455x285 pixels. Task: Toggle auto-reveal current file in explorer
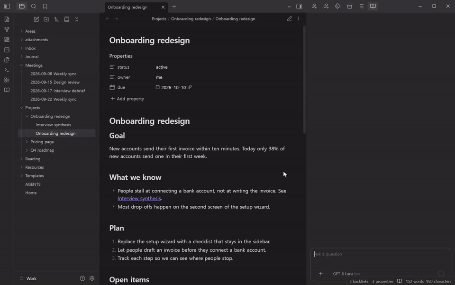(x=67, y=19)
